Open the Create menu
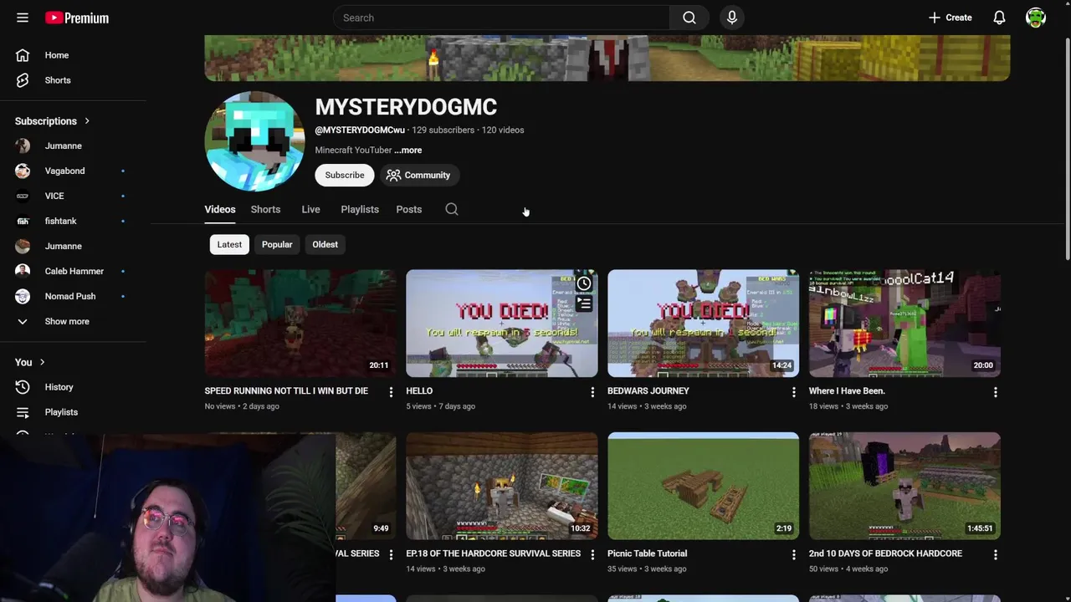Viewport: 1071px width, 602px height. (x=950, y=18)
